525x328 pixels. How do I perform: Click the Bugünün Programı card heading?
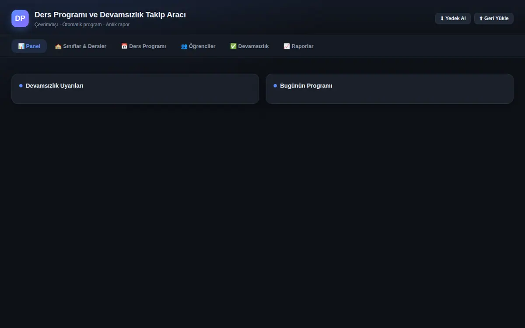[306, 86]
